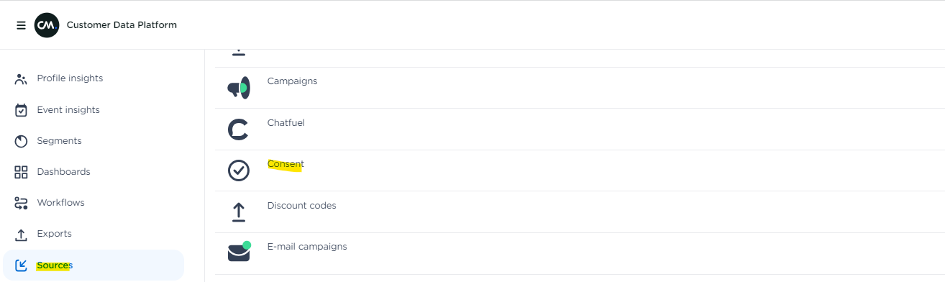Open the hamburger menu icon
Image resolution: width=945 pixels, height=282 pixels.
point(21,25)
